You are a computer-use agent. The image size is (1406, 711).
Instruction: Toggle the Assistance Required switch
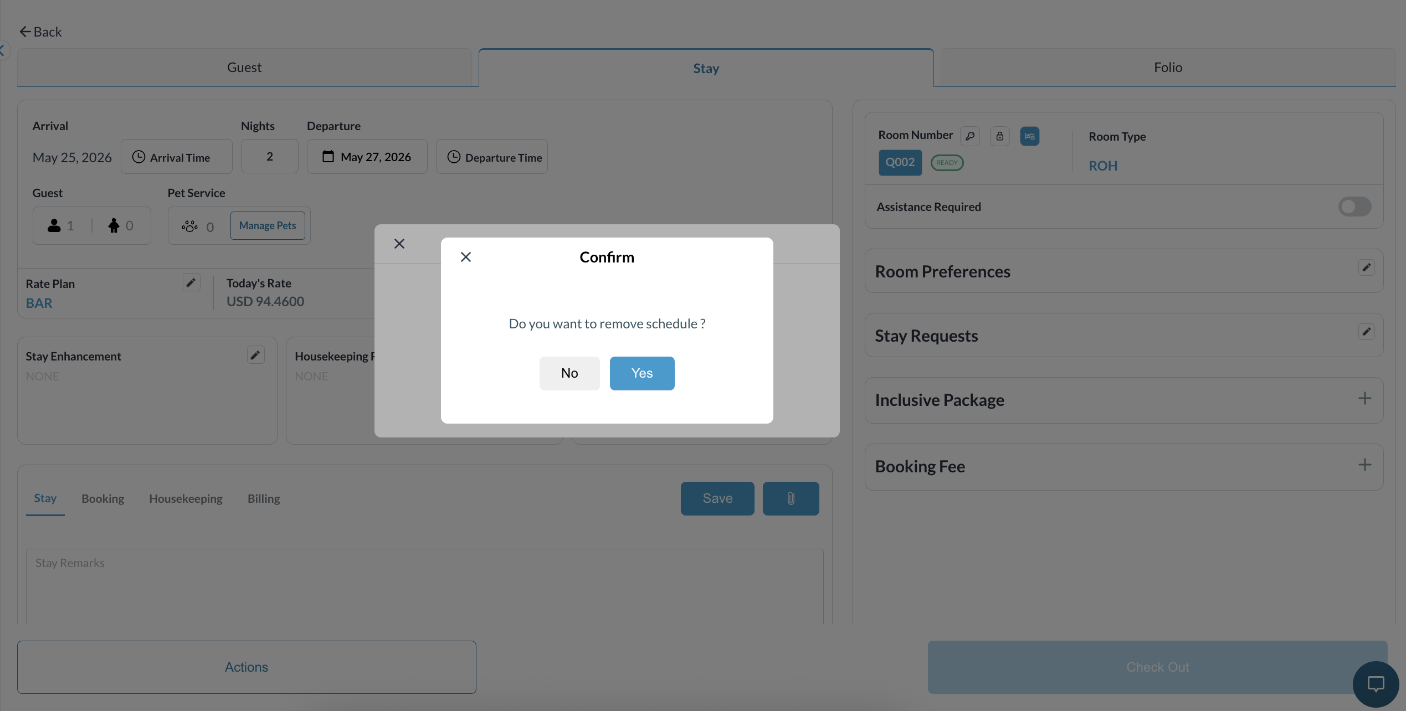(1355, 207)
